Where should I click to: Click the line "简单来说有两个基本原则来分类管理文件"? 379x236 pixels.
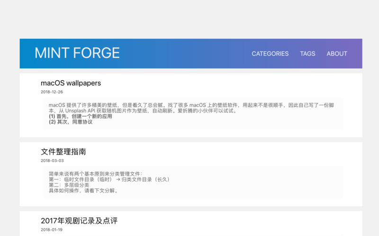tap(95, 174)
